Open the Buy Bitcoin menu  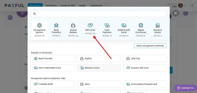point(35,6)
